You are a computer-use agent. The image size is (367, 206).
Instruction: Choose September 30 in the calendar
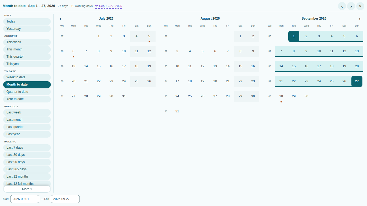(306, 96)
